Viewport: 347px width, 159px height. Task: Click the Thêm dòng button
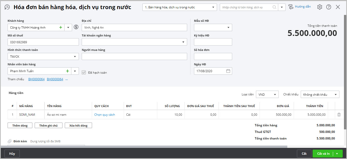pyautogui.click(x=20, y=126)
